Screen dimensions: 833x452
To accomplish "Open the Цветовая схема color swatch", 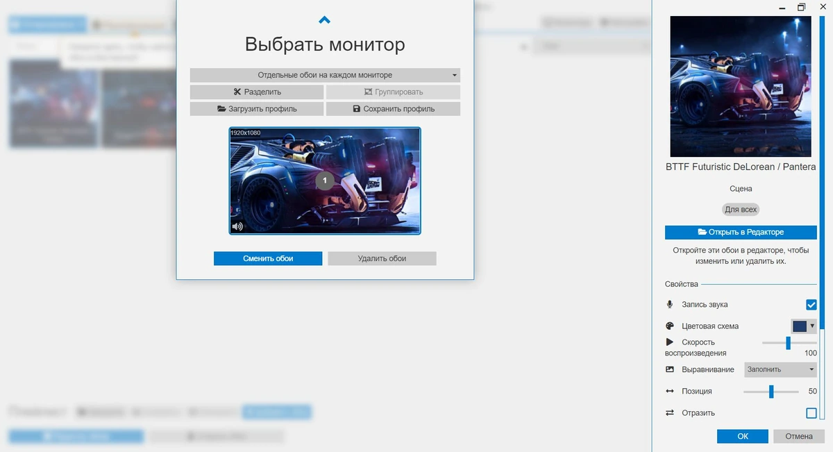I will [800, 326].
